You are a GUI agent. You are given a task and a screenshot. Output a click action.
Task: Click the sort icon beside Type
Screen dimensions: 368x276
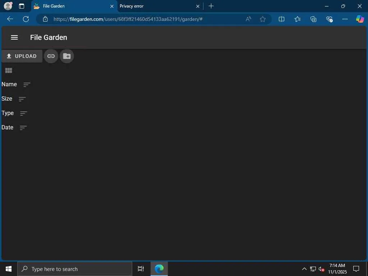click(23, 113)
